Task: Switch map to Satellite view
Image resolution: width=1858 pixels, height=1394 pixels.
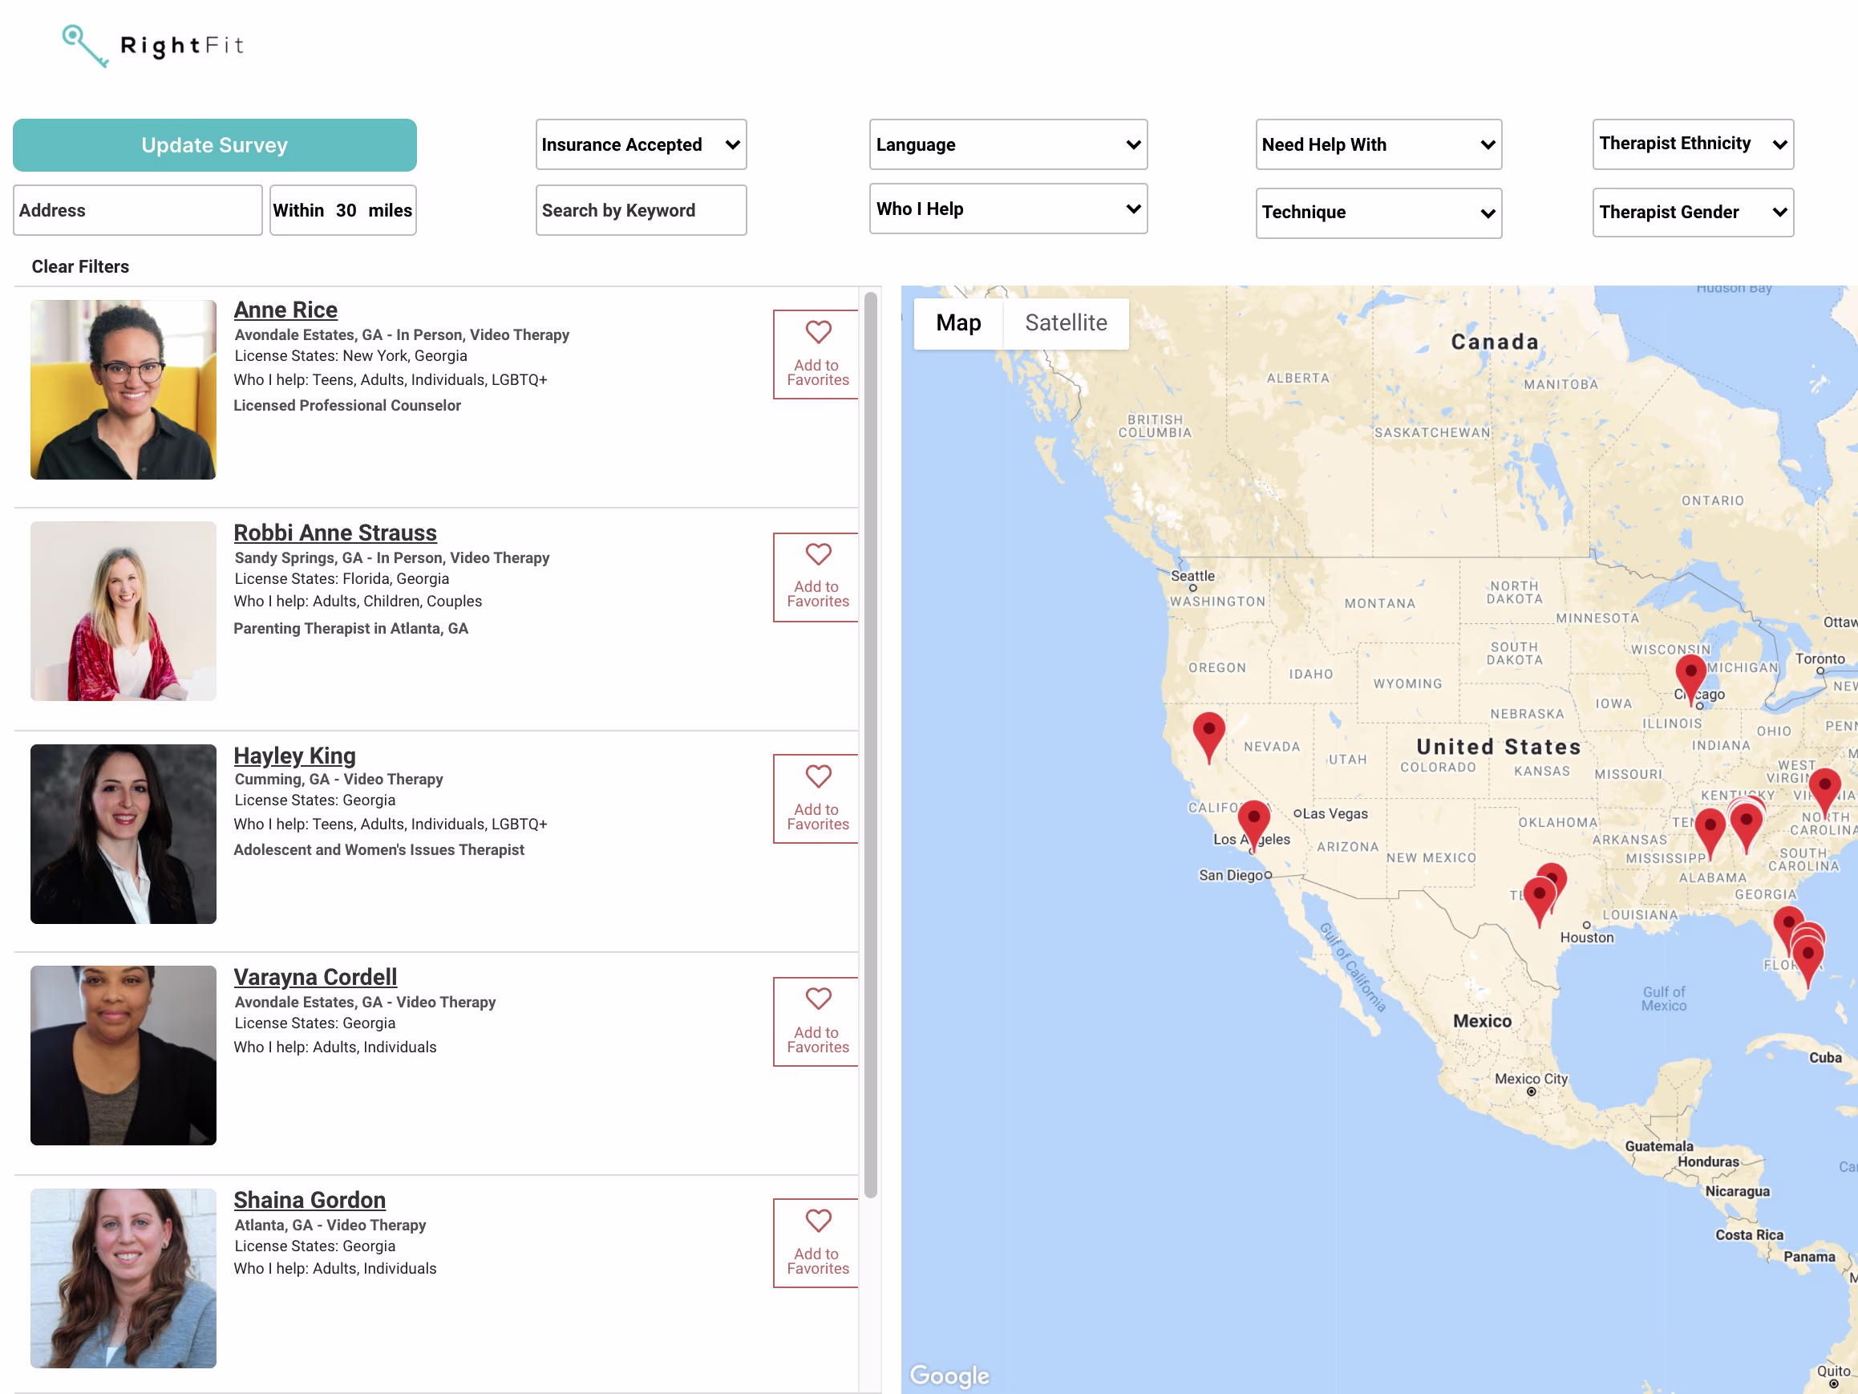Action: point(1065,322)
